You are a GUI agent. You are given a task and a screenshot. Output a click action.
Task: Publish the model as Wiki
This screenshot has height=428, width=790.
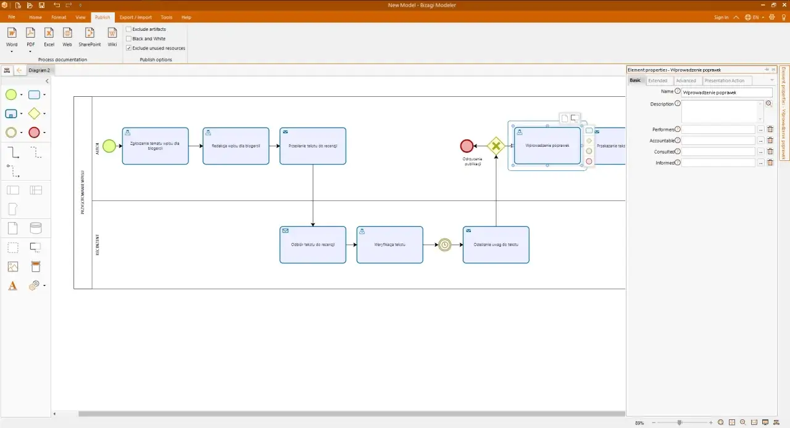click(112, 38)
